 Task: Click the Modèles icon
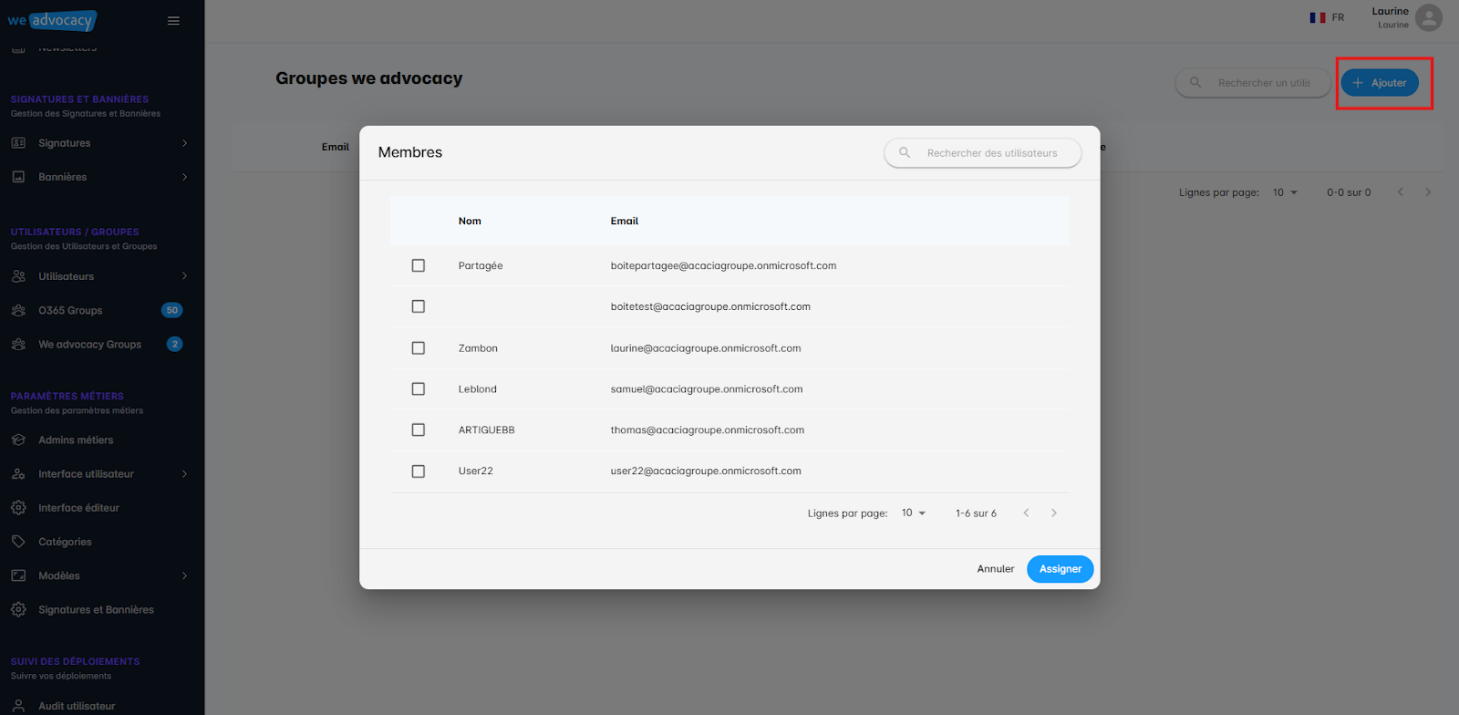18,575
